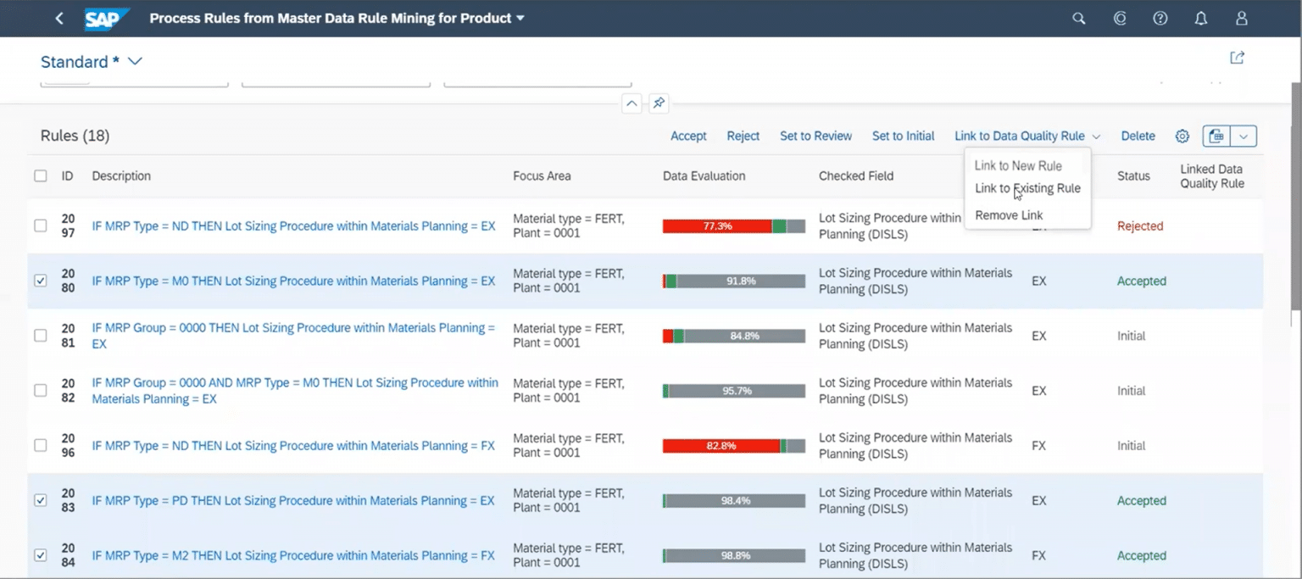Select all rules with the header checkbox
This screenshot has height=579, width=1302.
click(40, 175)
